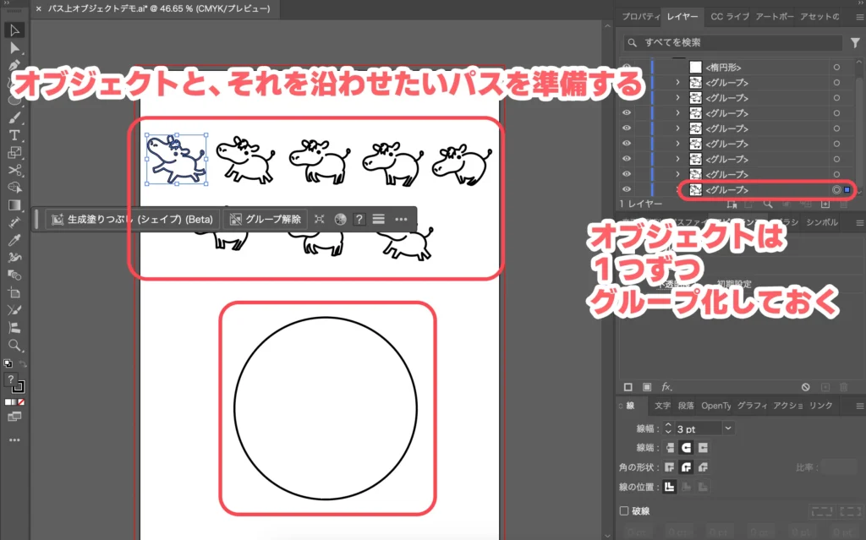Click the fx add effect icon
This screenshot has width=866, height=540.
point(666,387)
